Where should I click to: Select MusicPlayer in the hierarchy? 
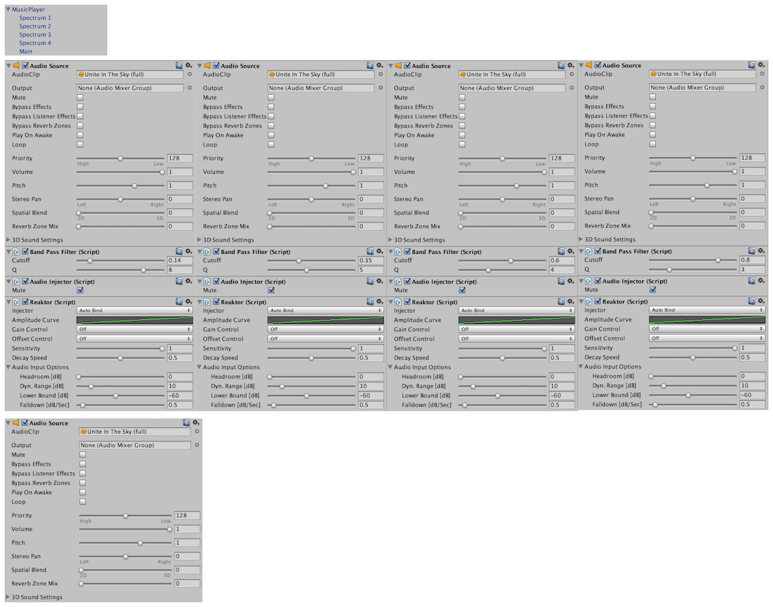(x=28, y=10)
